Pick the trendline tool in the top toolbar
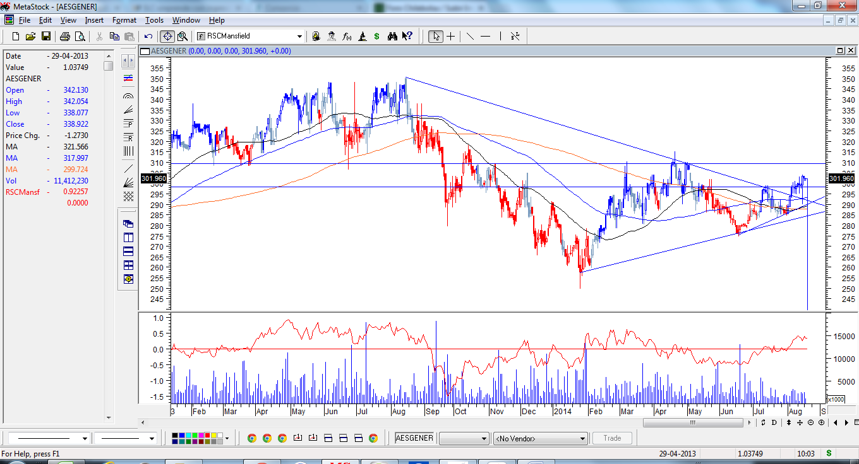 coord(470,36)
